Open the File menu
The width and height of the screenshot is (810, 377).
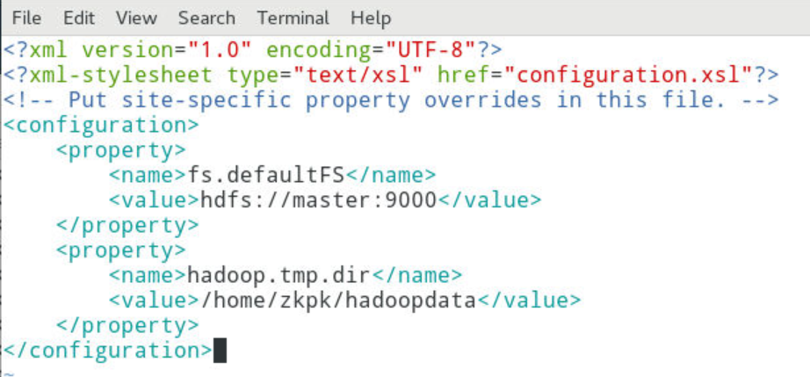pos(26,18)
